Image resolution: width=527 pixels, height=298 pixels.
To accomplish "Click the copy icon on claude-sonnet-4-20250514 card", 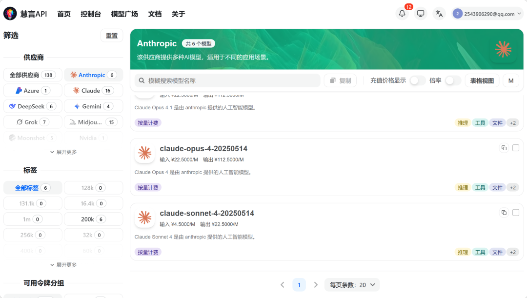I will point(504,213).
